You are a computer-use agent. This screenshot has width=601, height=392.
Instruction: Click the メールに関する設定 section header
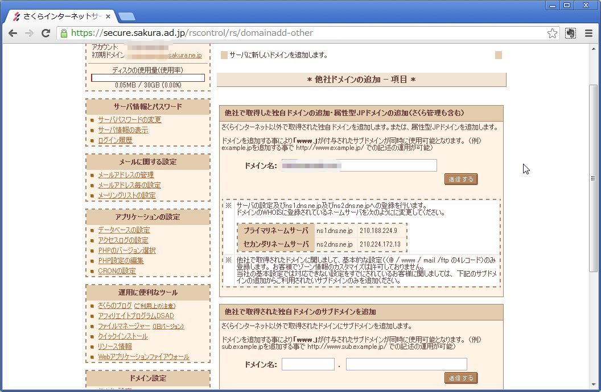[x=148, y=162]
